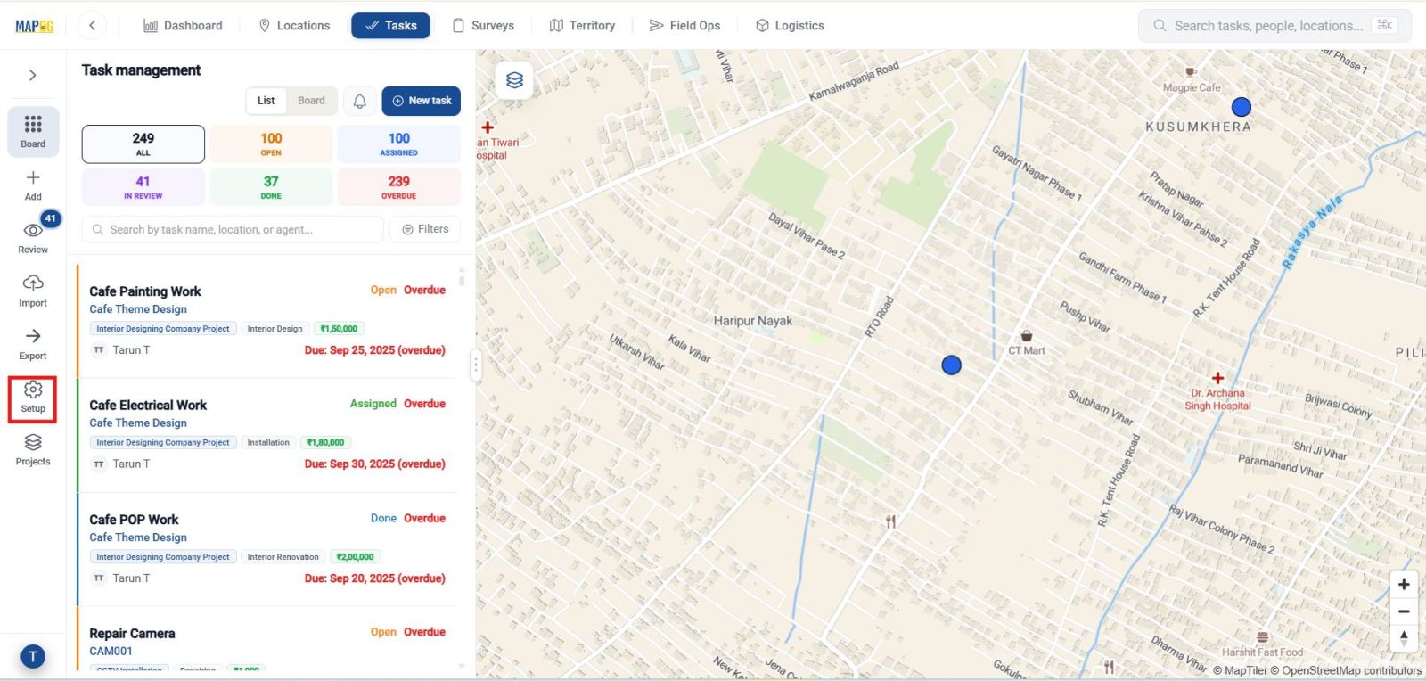1426x681 pixels.
Task: Click Cafe Theme Design link under POP Work
Action: point(138,537)
